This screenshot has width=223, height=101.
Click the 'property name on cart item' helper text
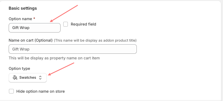coord(75,58)
